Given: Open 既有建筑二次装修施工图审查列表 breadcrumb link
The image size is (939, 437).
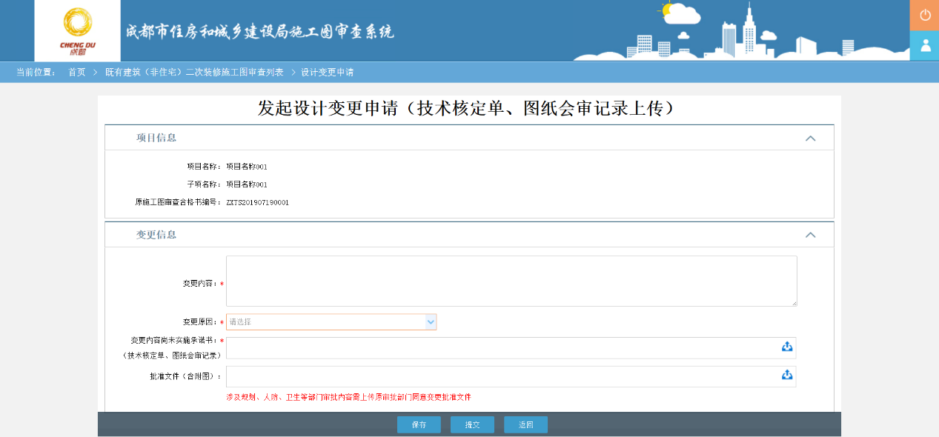Looking at the screenshot, I should 194,72.
